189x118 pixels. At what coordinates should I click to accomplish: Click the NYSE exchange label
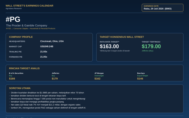[x=8, y=28]
